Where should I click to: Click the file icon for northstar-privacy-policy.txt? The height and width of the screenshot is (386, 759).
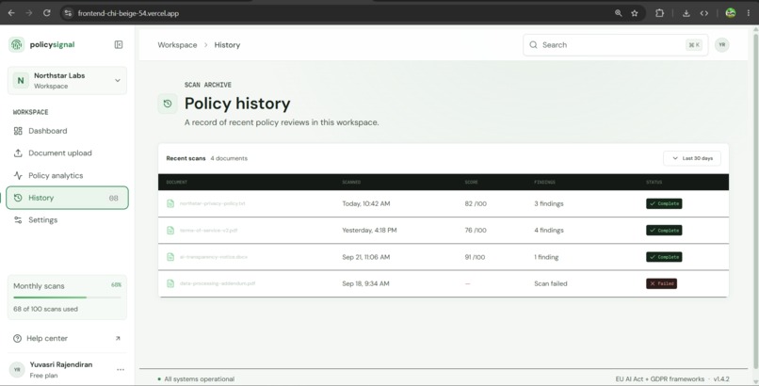click(170, 203)
